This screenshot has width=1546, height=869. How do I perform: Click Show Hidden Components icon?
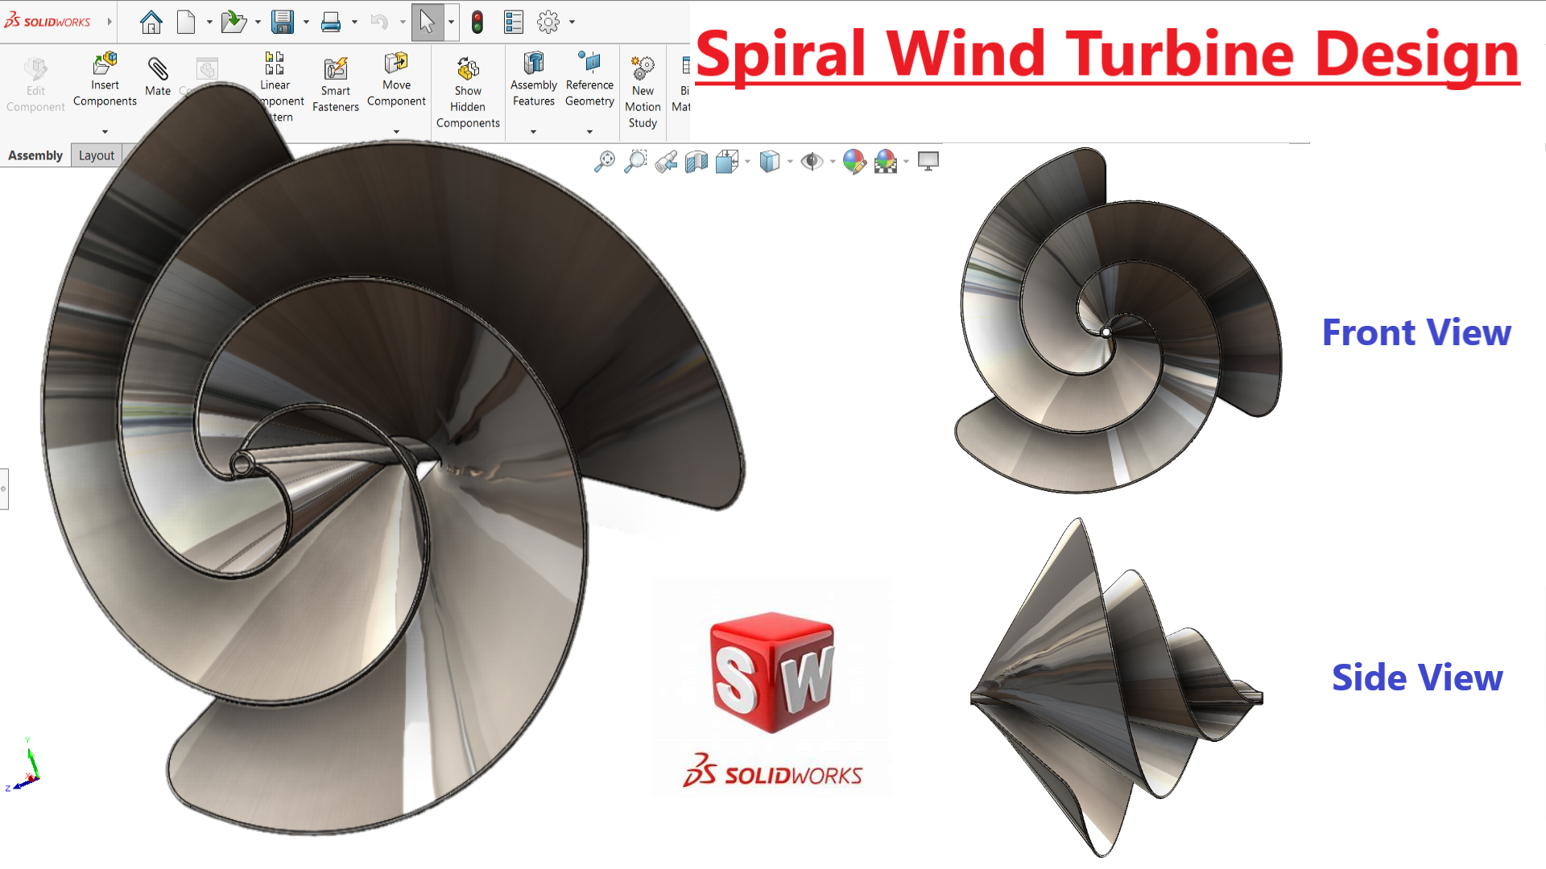point(468,70)
